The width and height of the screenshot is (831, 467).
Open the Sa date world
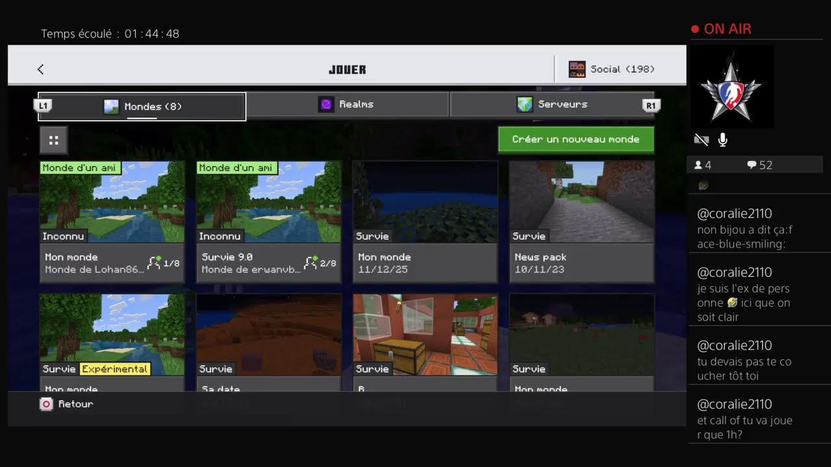(269, 342)
